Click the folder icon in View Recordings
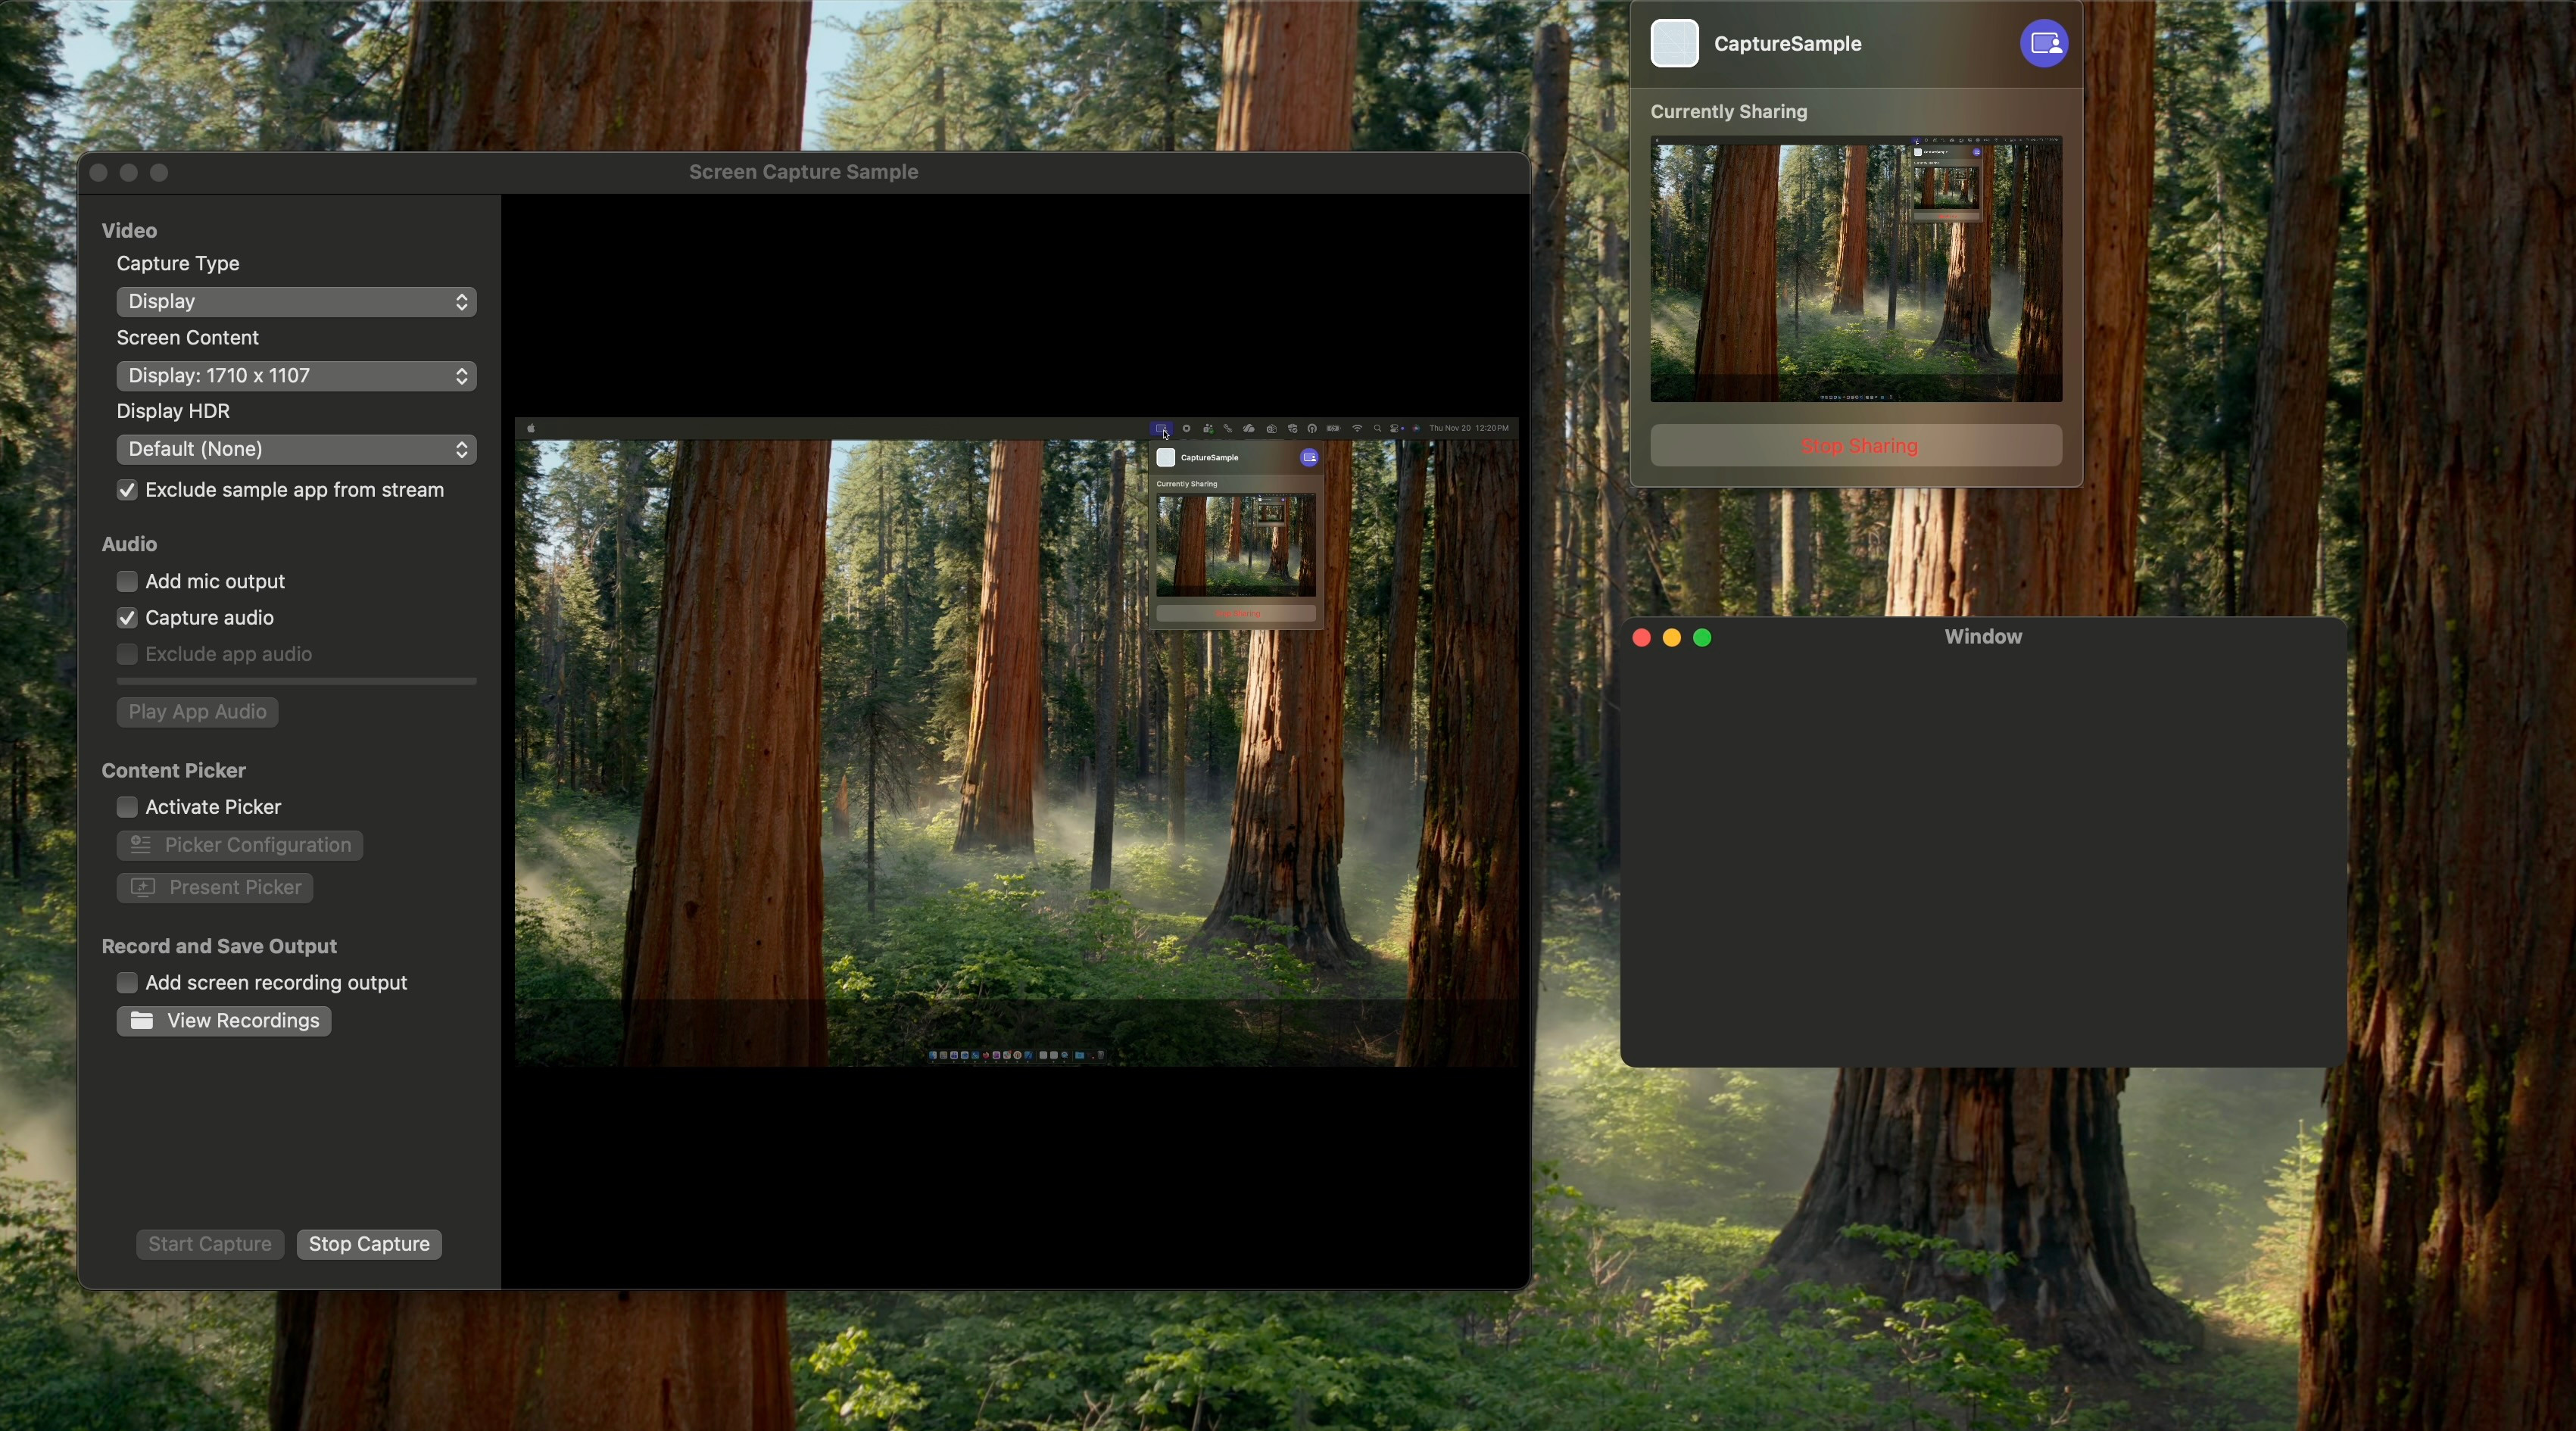This screenshot has height=1431, width=2576. point(142,1020)
